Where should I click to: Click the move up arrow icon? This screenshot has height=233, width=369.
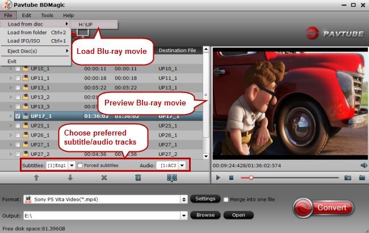(36, 177)
